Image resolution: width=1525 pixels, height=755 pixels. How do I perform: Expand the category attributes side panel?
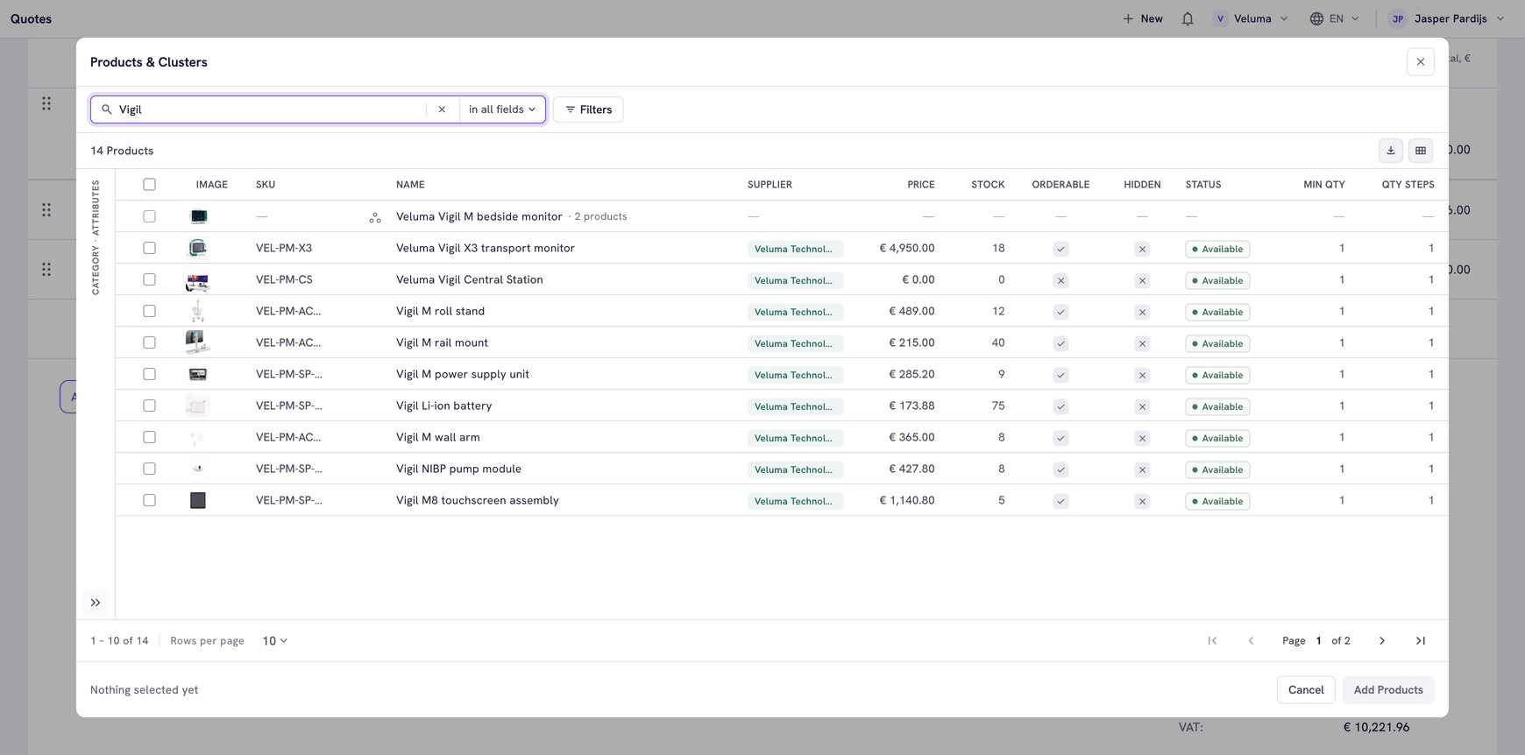[96, 603]
